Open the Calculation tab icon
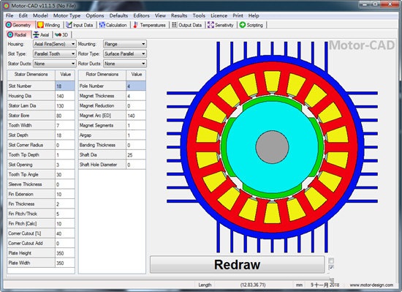The image size is (402, 292). (113, 25)
